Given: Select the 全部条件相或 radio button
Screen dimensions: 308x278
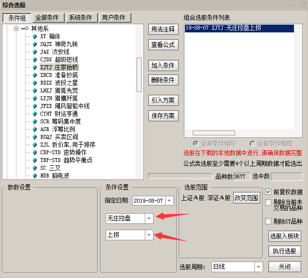Looking at the screenshot, I should pyautogui.click(x=252, y=144).
